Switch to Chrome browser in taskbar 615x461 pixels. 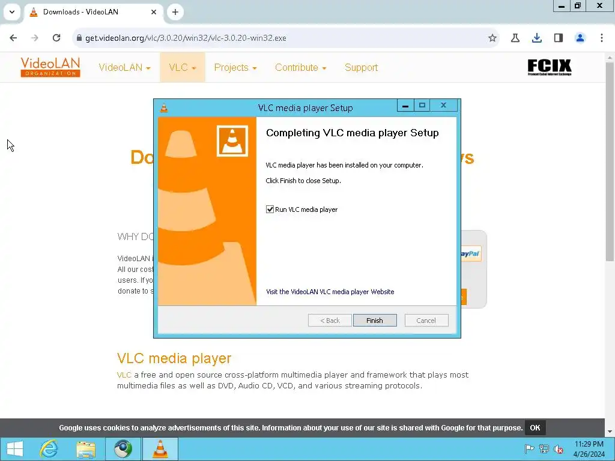123,449
